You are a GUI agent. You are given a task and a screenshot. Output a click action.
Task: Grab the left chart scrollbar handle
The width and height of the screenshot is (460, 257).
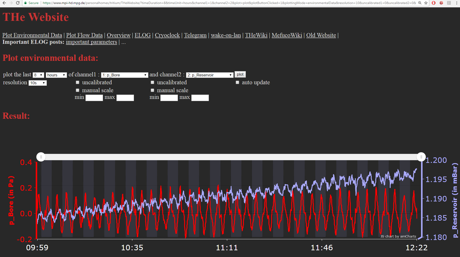point(41,157)
